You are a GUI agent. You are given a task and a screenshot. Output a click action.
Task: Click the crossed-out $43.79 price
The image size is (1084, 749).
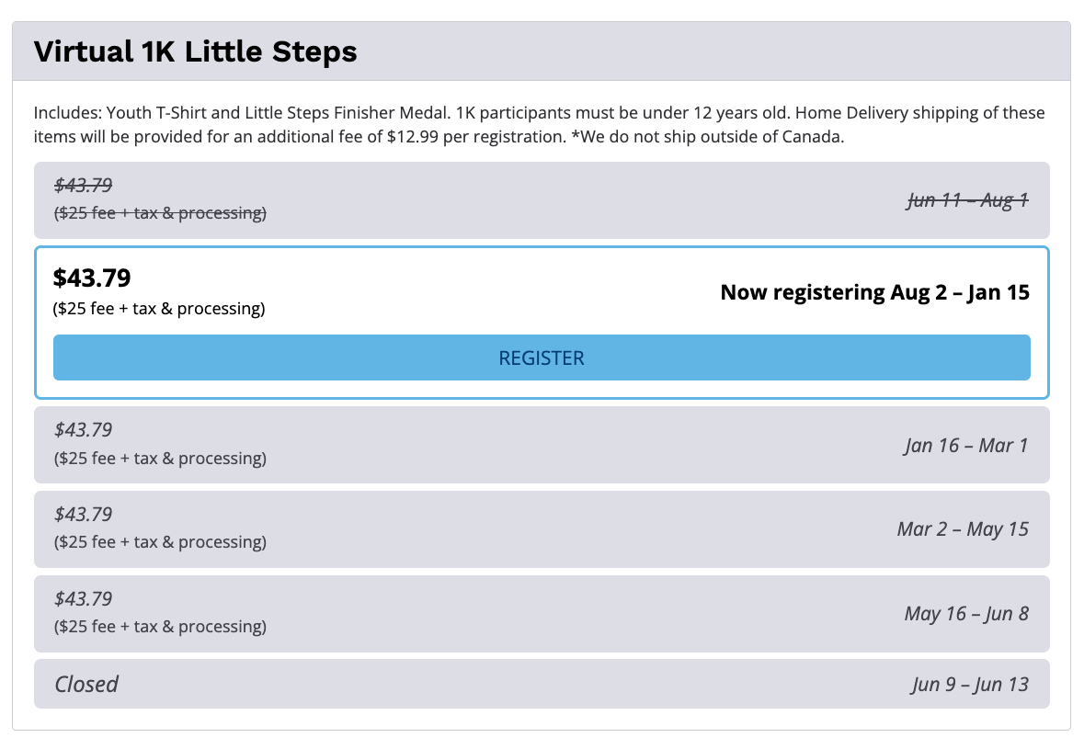coord(83,185)
